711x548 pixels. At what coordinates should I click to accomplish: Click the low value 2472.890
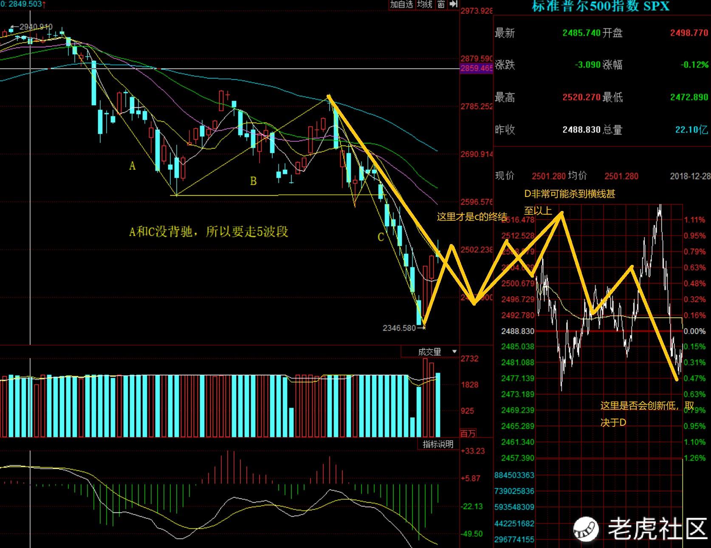(x=689, y=97)
